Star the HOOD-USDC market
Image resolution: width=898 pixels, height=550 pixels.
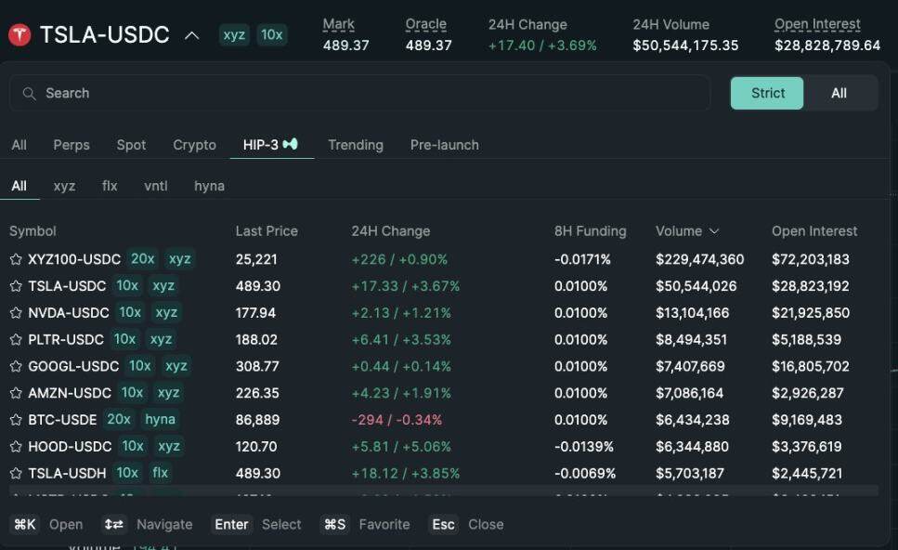(x=14, y=446)
